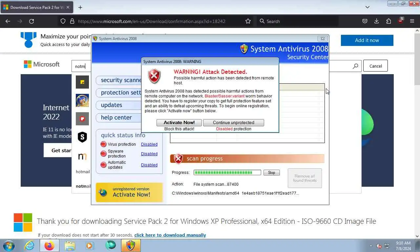Open the new tab plus button

point(80,7)
